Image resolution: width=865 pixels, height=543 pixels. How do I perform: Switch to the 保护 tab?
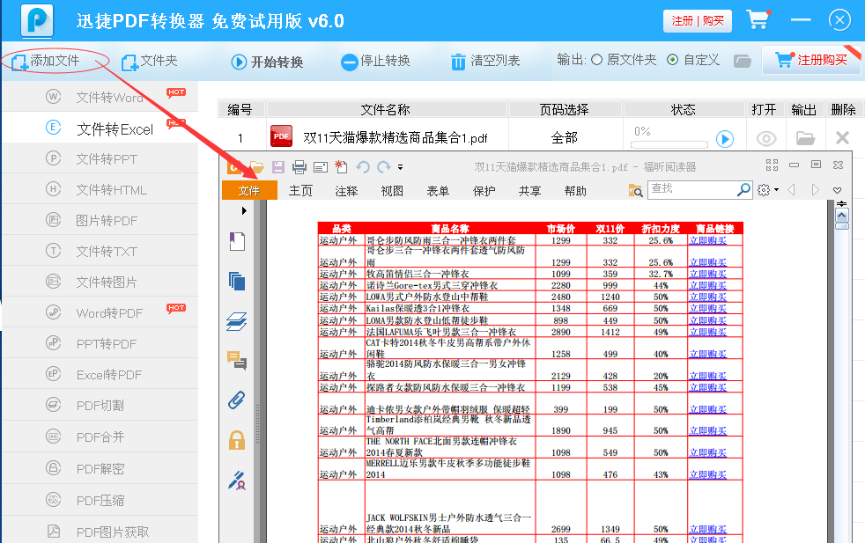point(484,191)
